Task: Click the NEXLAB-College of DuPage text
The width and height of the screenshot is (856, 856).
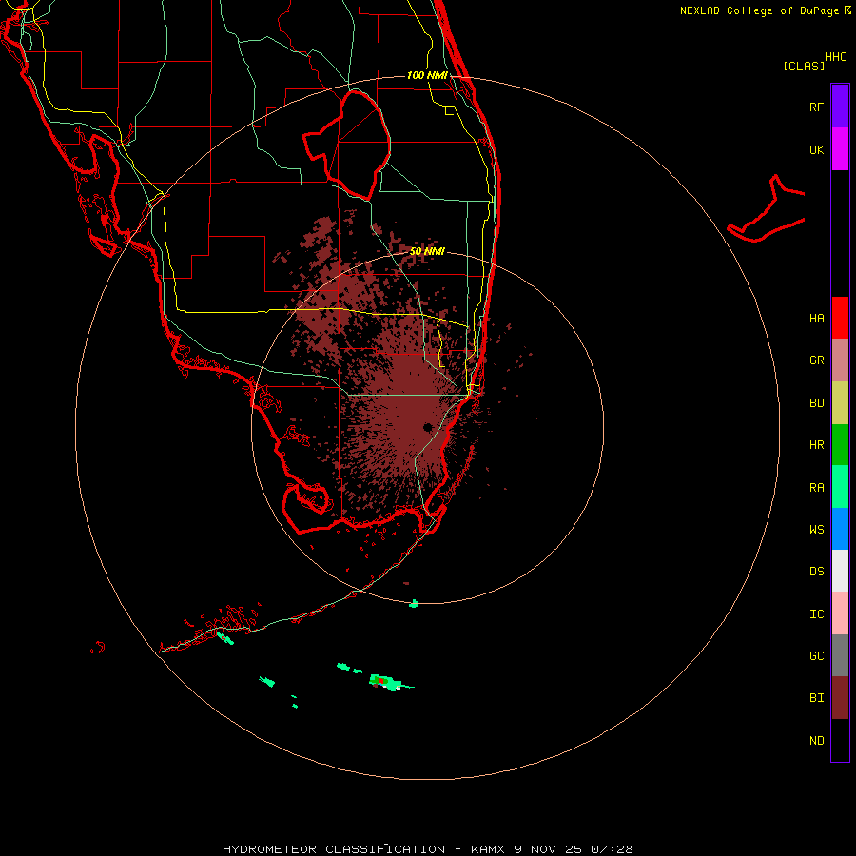Action: 759,10
